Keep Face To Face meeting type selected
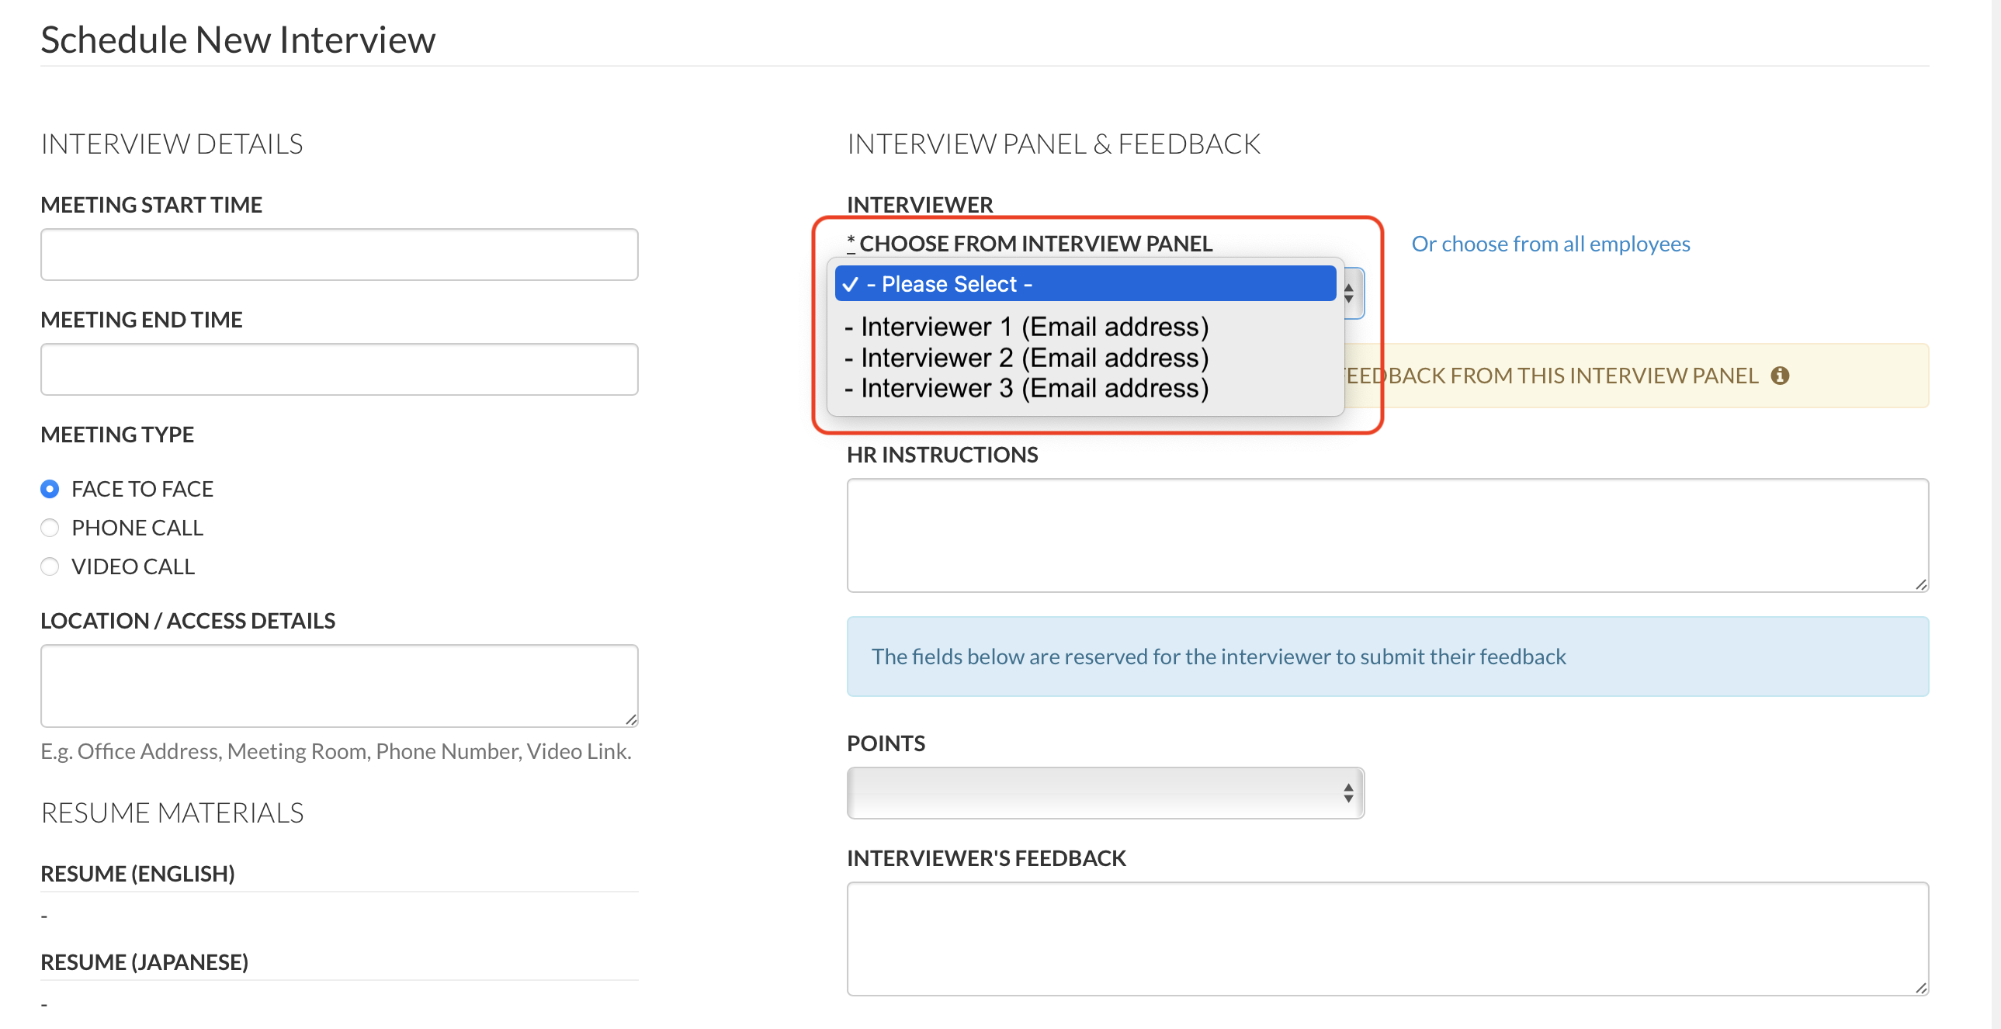 tap(49, 488)
